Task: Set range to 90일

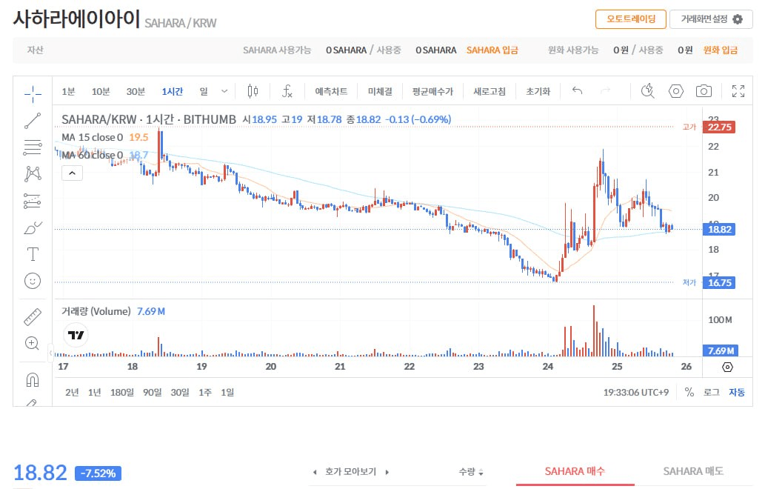Action: 153,392
